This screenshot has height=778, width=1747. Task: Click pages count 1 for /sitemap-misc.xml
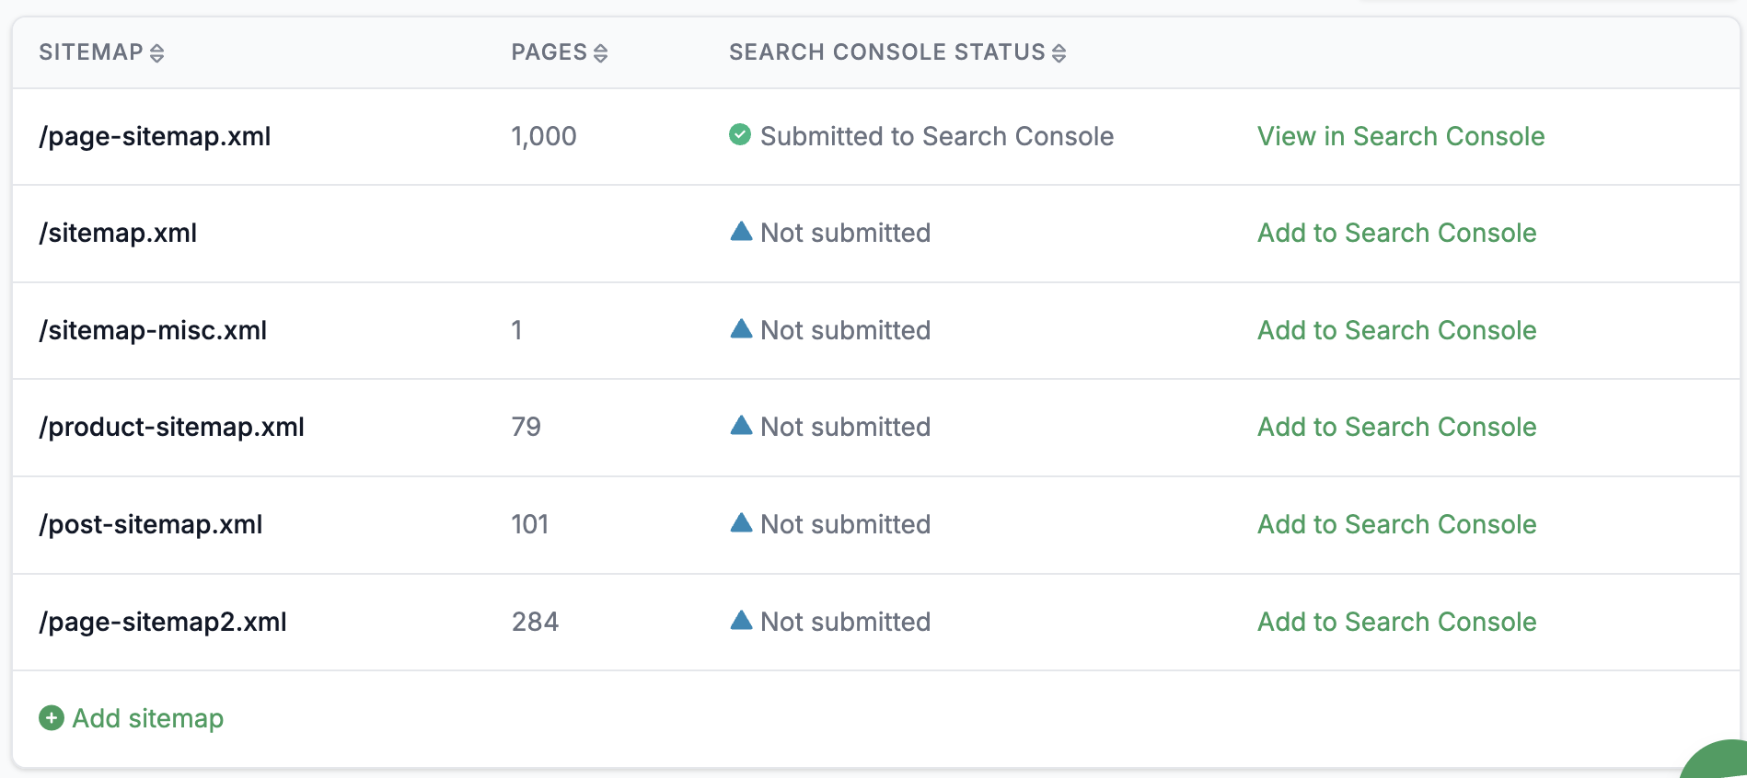click(x=517, y=330)
